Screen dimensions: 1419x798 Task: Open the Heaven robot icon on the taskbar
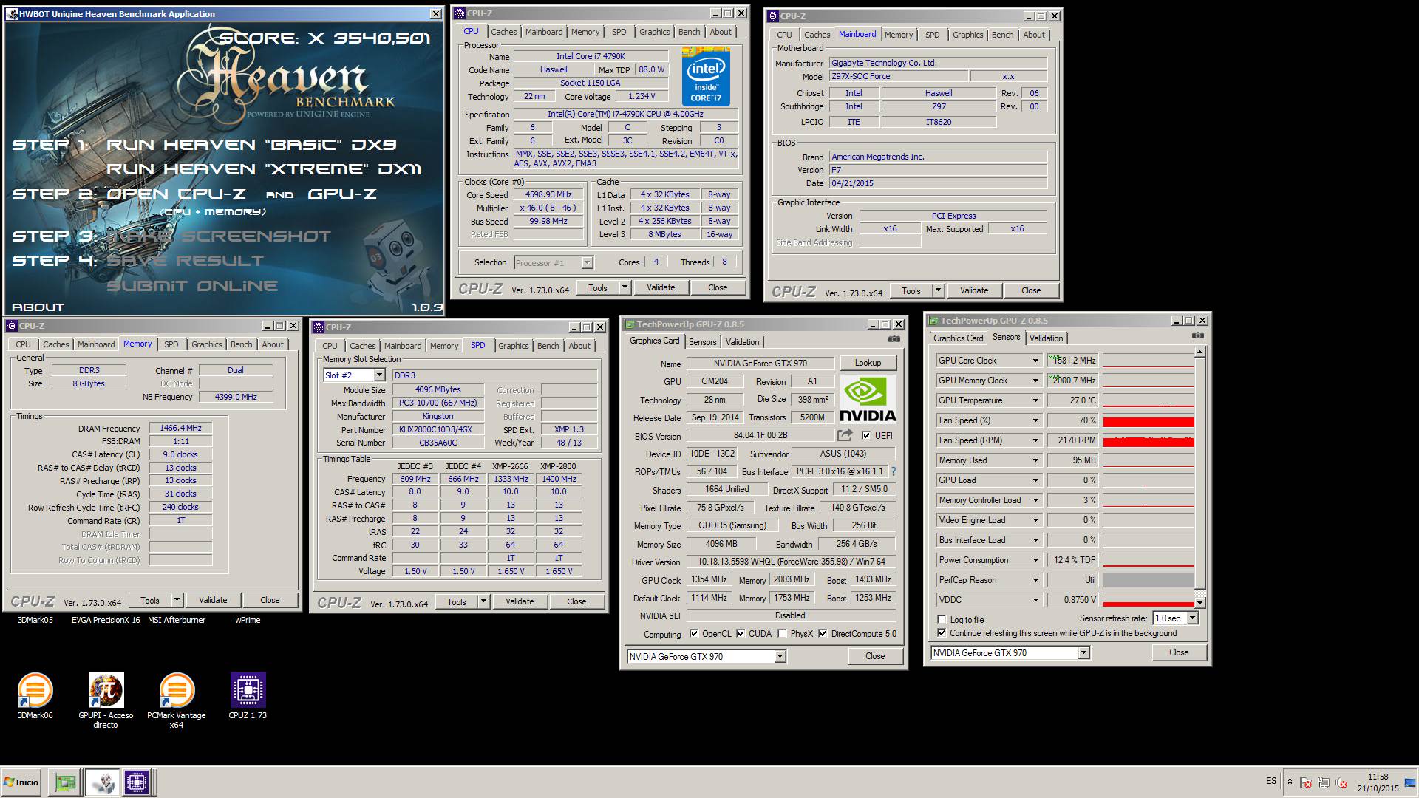101,782
